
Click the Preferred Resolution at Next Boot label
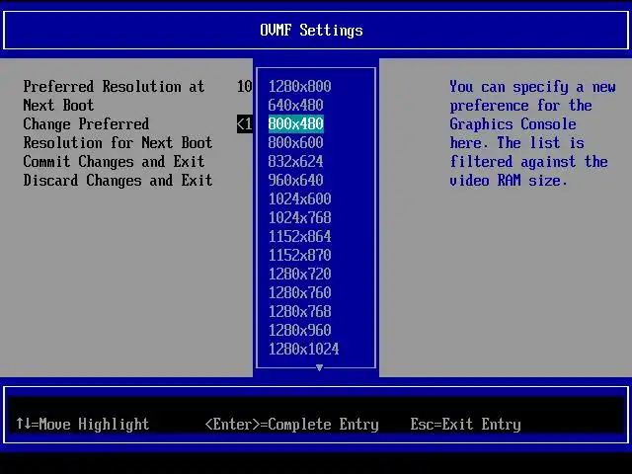pos(114,96)
